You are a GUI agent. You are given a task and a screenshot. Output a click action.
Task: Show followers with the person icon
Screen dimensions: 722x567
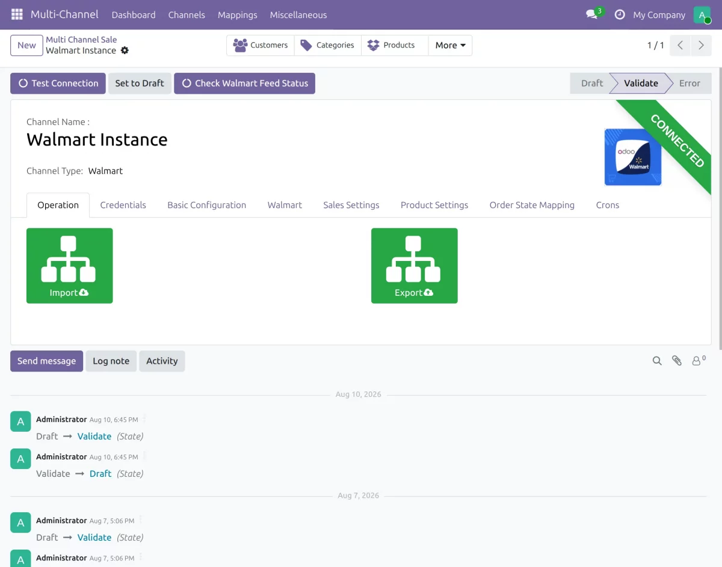tap(699, 361)
